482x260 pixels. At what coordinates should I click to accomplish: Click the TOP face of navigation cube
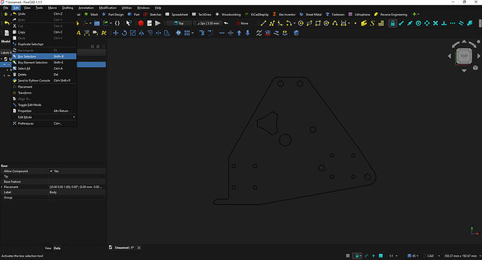tap(464, 56)
